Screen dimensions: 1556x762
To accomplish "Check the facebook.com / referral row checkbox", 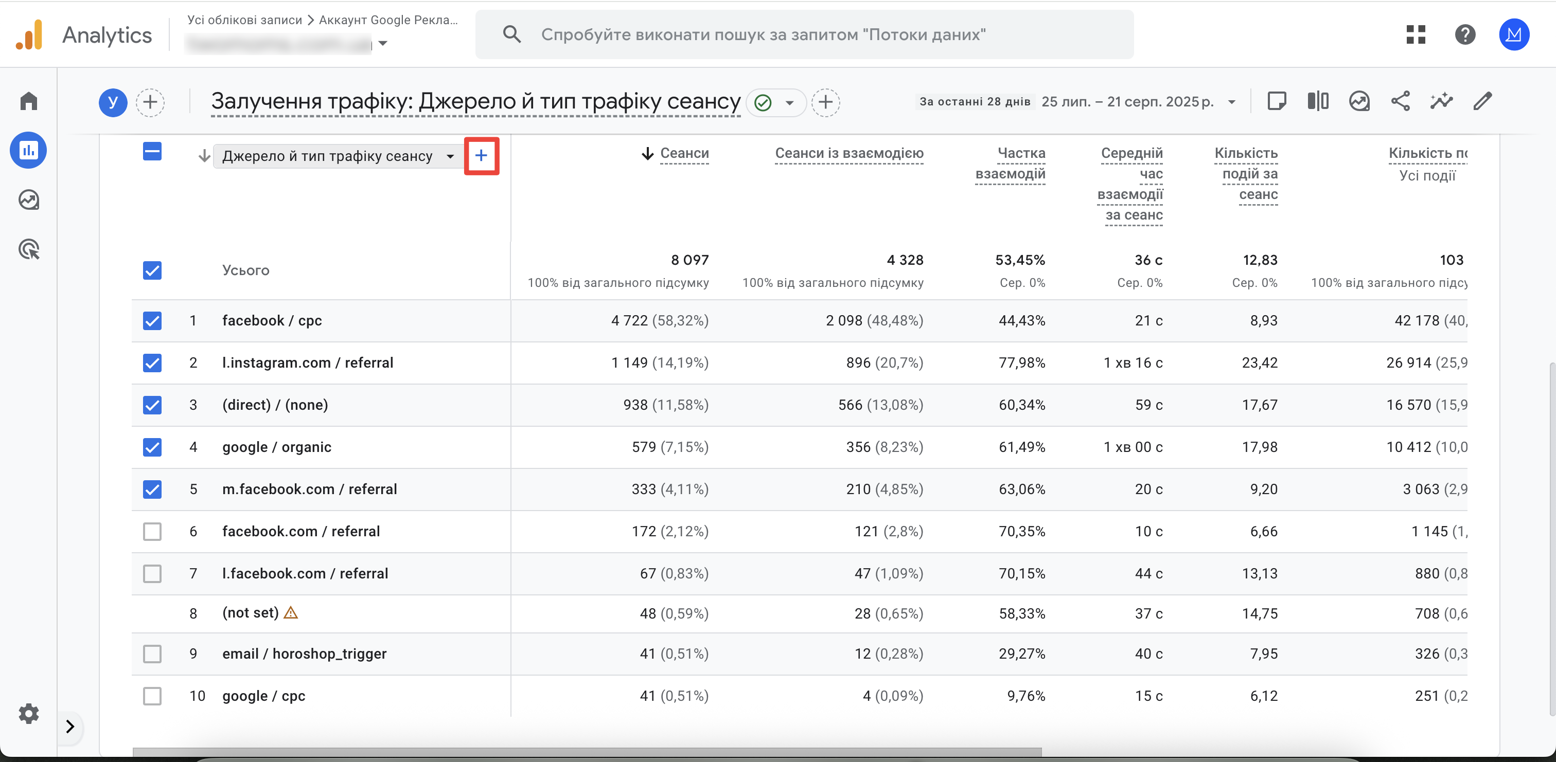I will [152, 531].
